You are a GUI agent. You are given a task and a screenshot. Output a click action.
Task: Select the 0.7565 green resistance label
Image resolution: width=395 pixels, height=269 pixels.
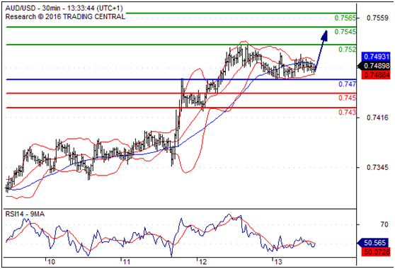(345, 18)
